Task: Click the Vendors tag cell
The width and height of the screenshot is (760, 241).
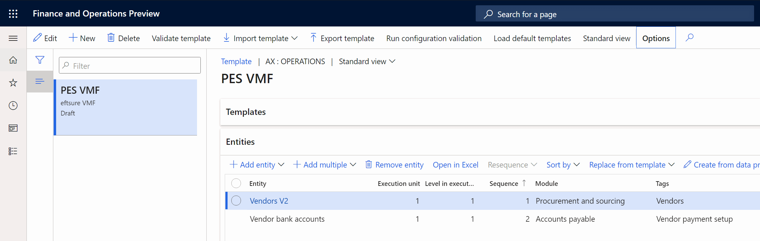Action: click(x=670, y=201)
